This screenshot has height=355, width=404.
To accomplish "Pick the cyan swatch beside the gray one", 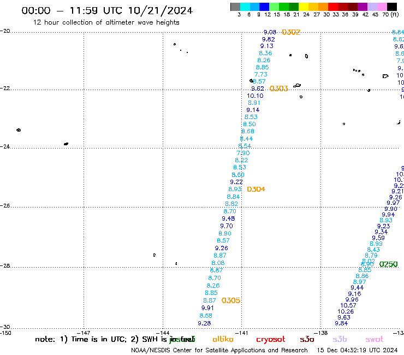I will point(245,7).
